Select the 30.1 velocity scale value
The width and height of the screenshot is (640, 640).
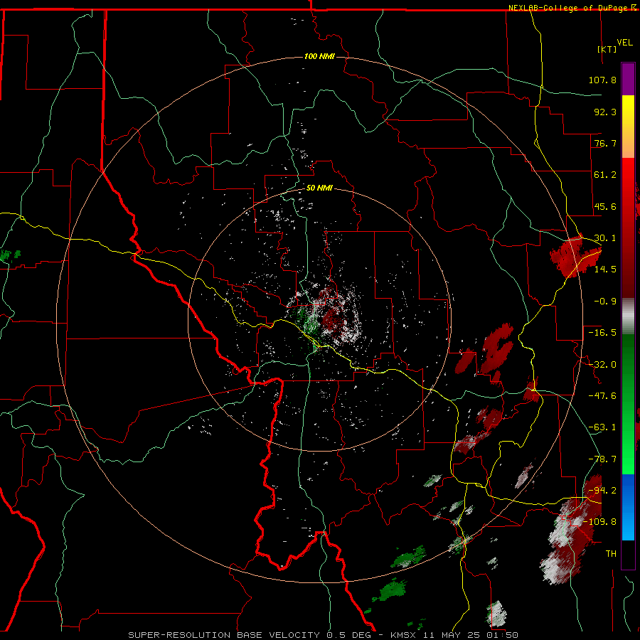tap(605, 238)
